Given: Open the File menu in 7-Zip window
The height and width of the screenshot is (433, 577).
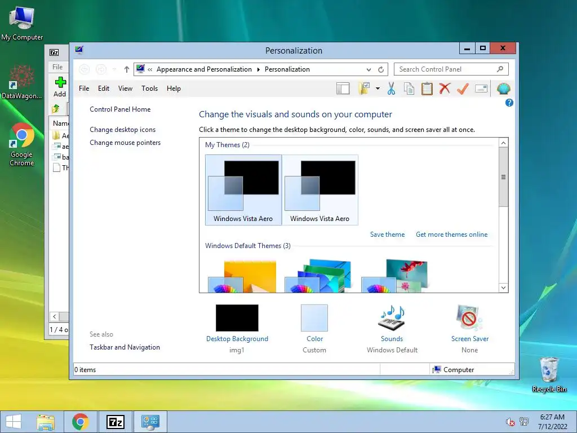Looking at the screenshot, I should tap(57, 67).
